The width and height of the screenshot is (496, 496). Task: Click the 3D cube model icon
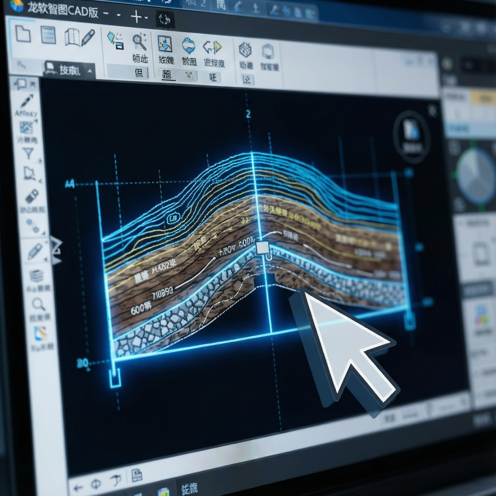coord(245,49)
